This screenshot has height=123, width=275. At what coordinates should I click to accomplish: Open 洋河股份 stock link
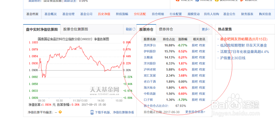[150, 63]
